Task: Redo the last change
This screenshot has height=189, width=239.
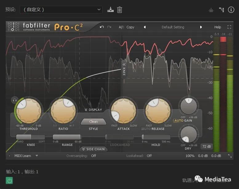Action: click(x=109, y=27)
